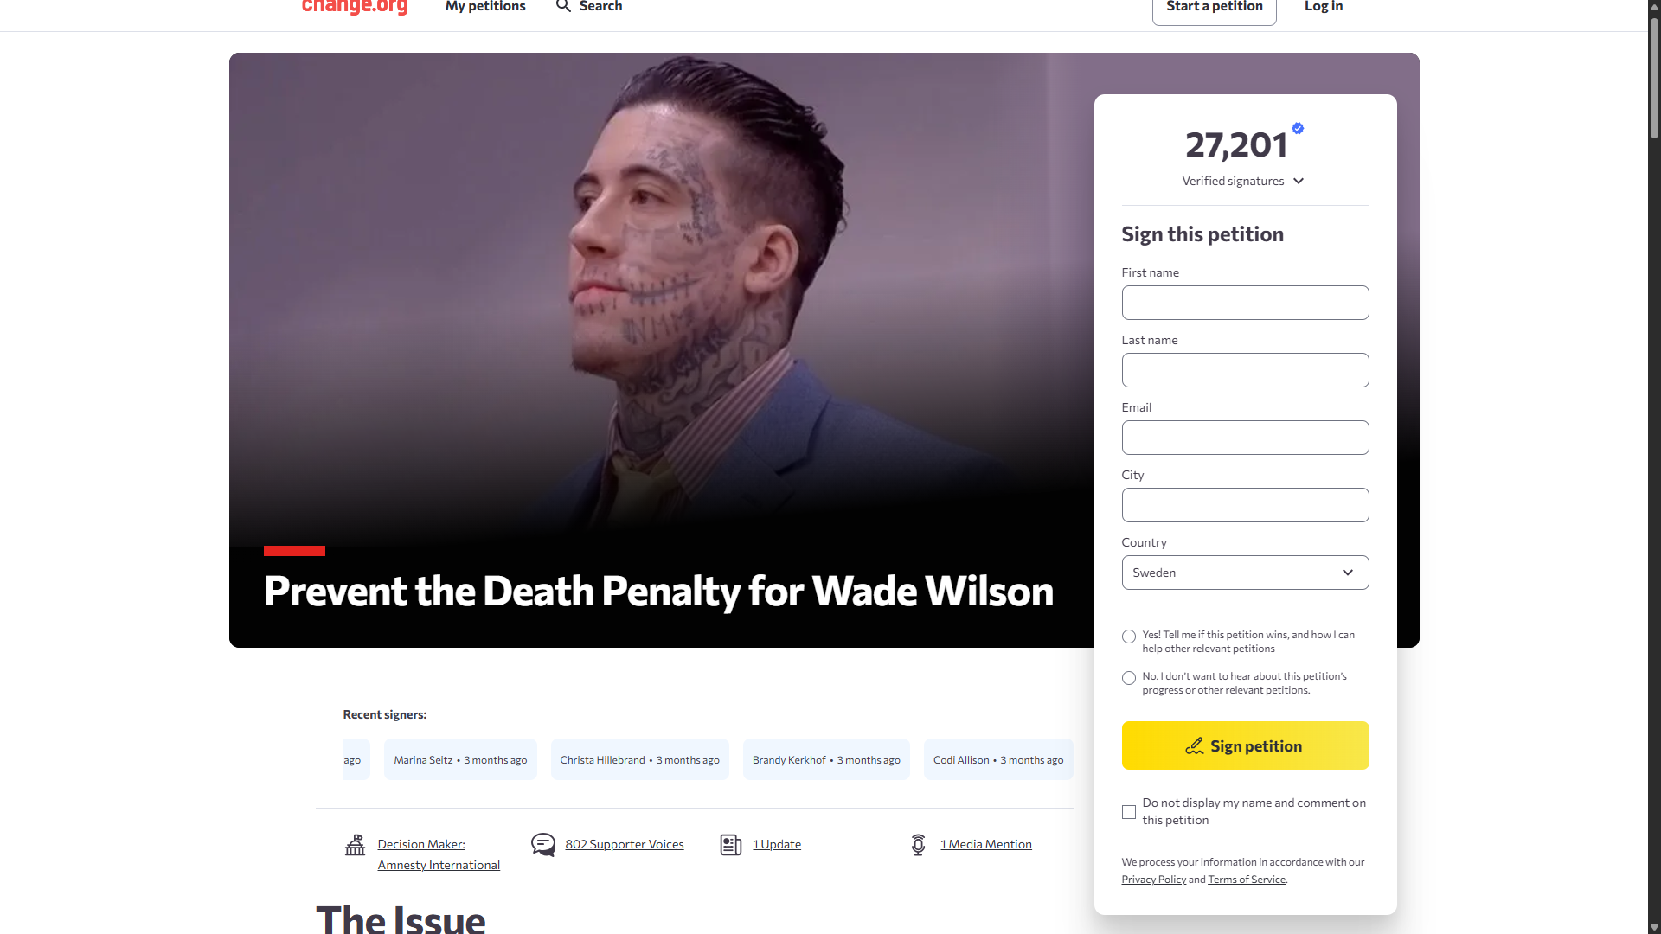This screenshot has height=934, width=1661.
Task: Click the Supporter Voices speech bubble icon
Action: point(543,844)
